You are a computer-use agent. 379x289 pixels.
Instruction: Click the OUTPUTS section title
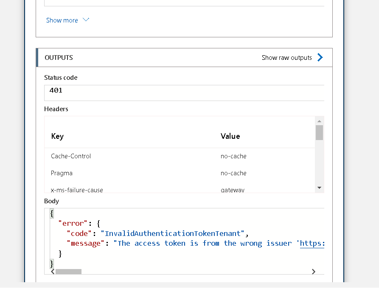click(59, 58)
